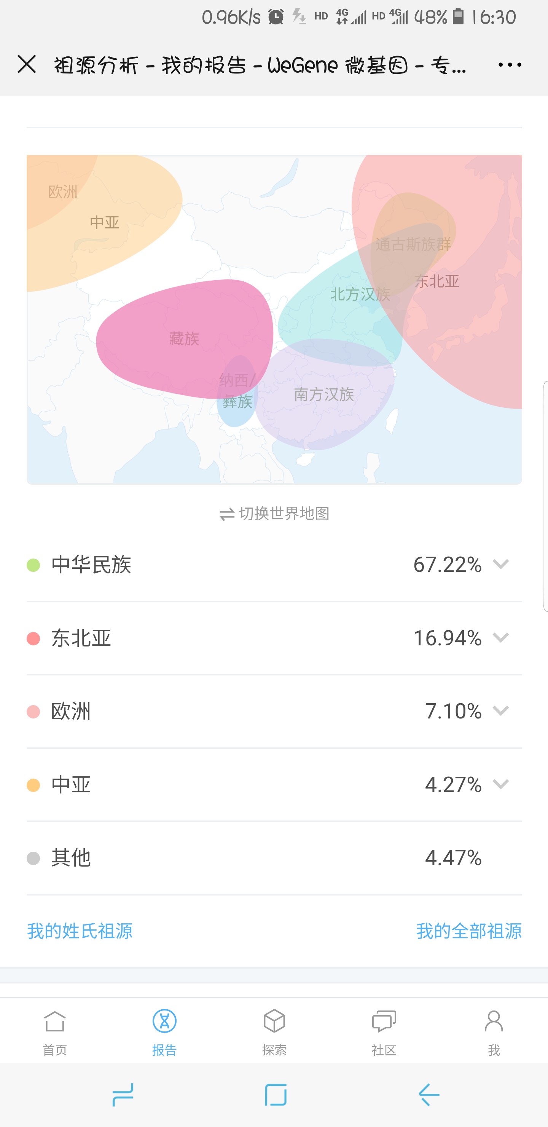The height and width of the screenshot is (1127, 548).
Task: Expand the 中亚 4.27% ancestry chevron
Action: (x=500, y=784)
